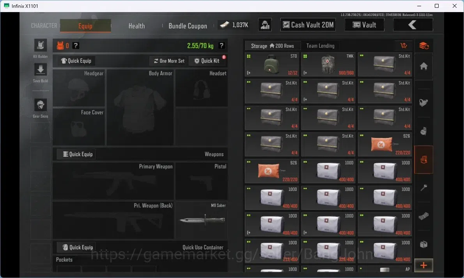The width and height of the screenshot is (464, 278).
Task: Select the empty Pistol slot
Action: click(x=202, y=181)
